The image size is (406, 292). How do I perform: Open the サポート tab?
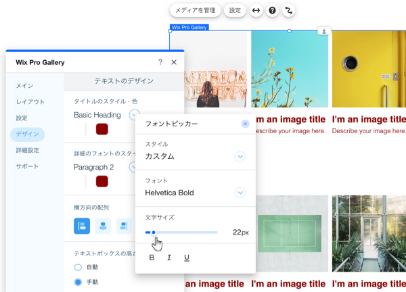click(27, 166)
